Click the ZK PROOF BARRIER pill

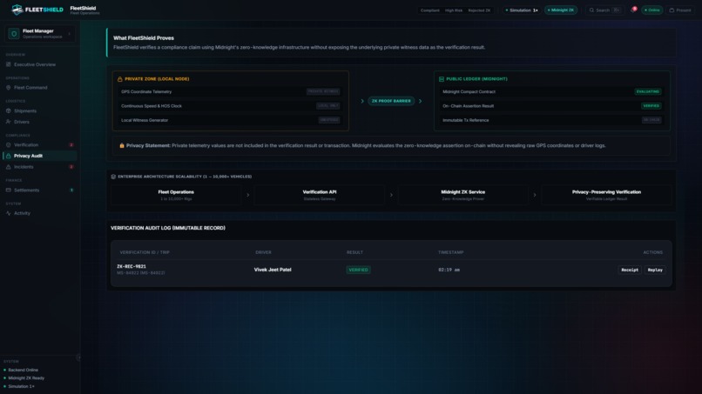[x=391, y=101]
